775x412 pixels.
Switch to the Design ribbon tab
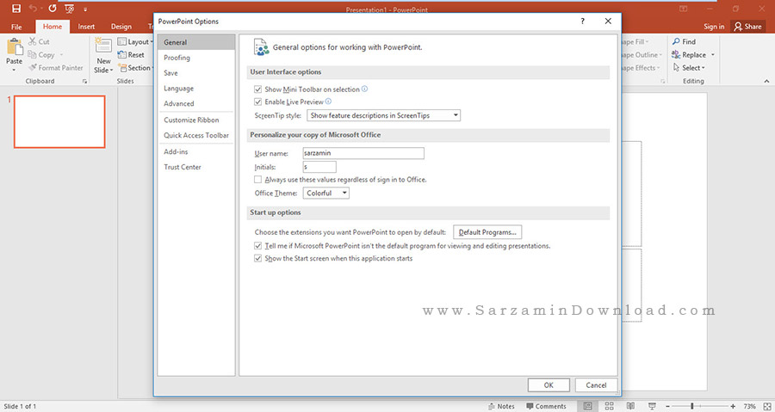click(121, 27)
